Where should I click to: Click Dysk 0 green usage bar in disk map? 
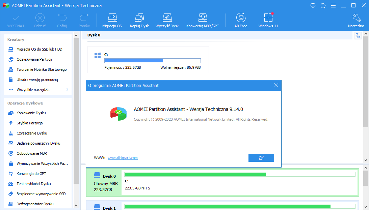[x=240, y=174]
